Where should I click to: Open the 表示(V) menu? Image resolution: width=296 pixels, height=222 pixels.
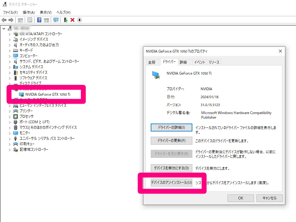[46, 13]
